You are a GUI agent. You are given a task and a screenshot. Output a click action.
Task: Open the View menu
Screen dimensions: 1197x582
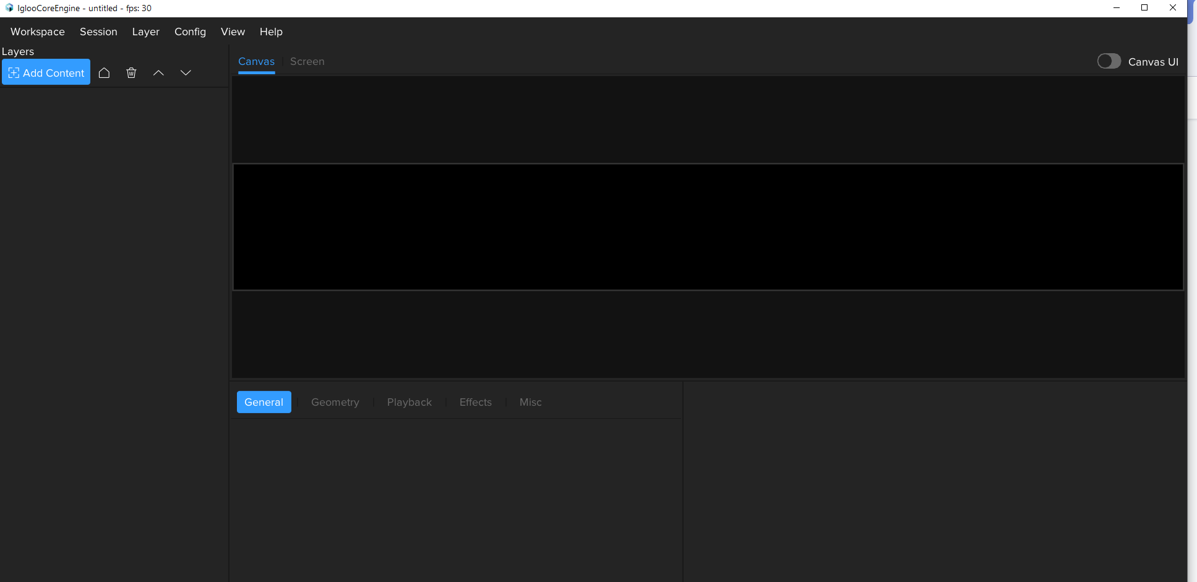[233, 32]
